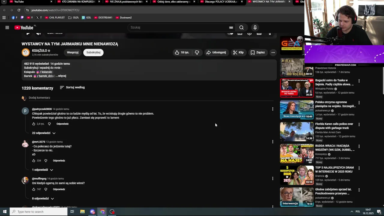The width and height of the screenshot is (384, 216).
Task: Open Głośne zabójstwo sprzed lat video title
Action: (x=333, y=192)
